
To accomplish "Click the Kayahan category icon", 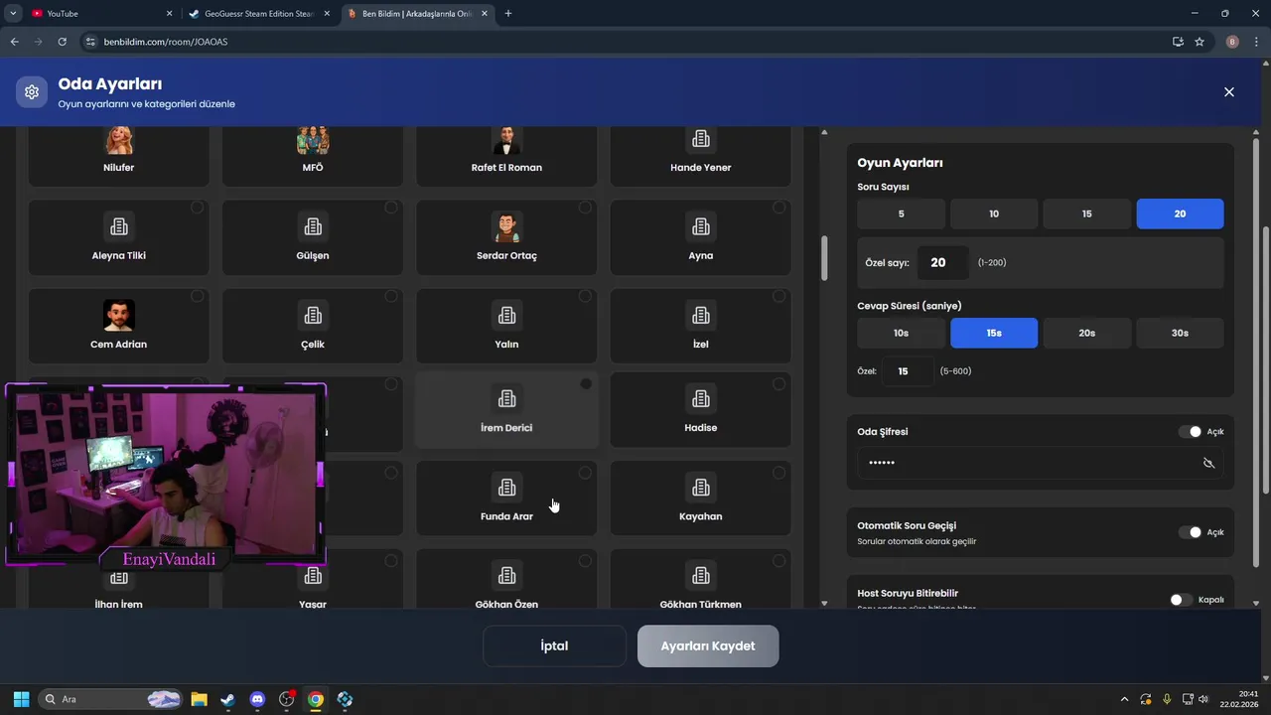I will click(701, 488).
